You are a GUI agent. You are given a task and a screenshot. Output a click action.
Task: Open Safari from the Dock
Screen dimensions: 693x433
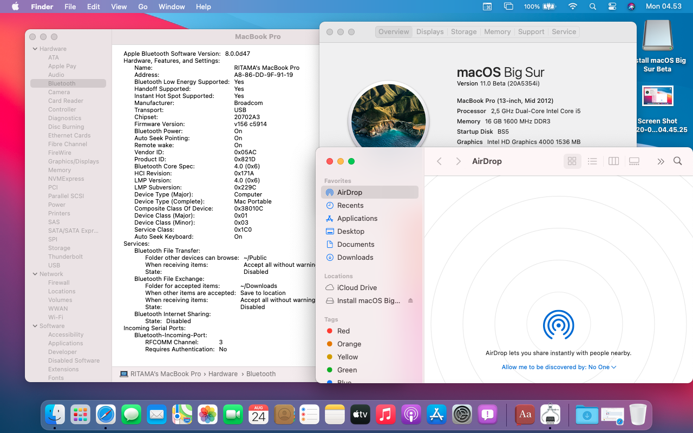pos(106,415)
